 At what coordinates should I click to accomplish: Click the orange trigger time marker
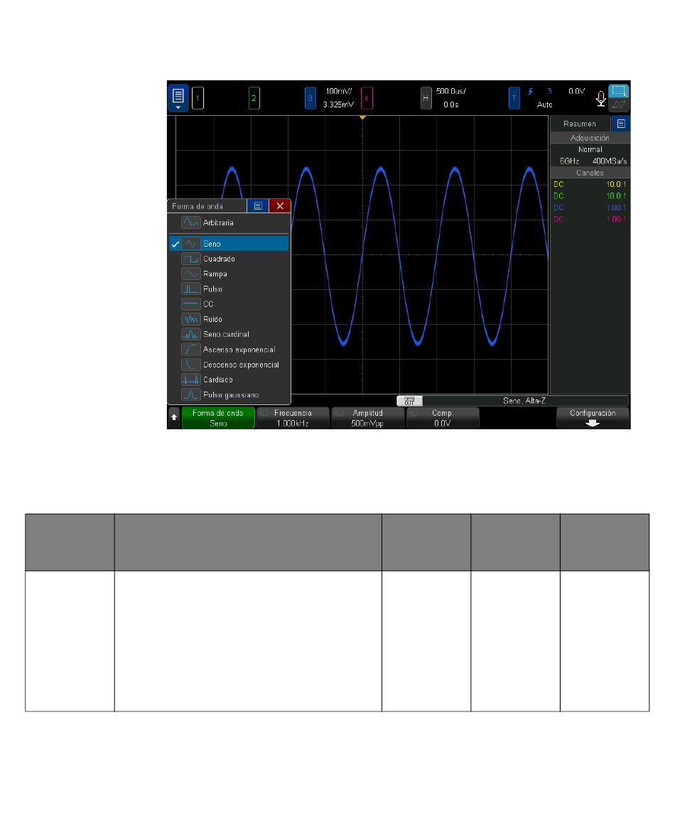point(362,117)
